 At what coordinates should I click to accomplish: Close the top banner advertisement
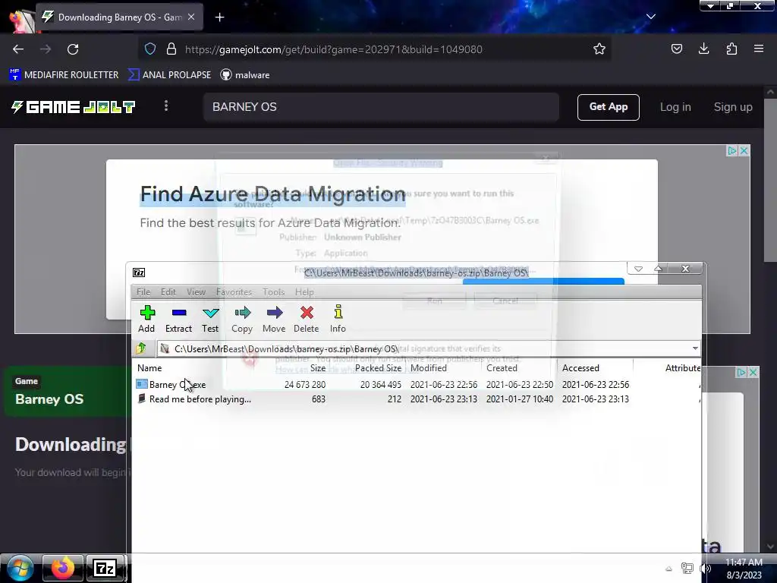point(744,151)
